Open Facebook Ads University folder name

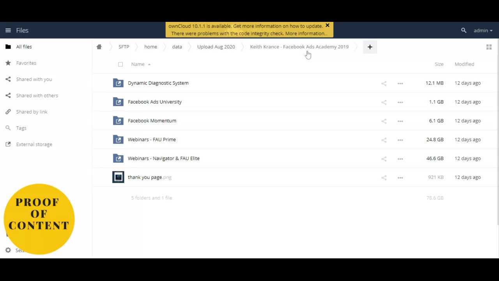(x=155, y=102)
